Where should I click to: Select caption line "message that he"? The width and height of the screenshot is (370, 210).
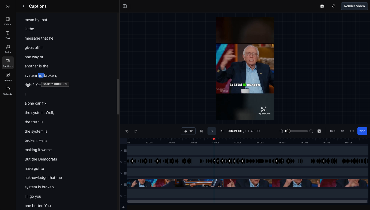pos(39,38)
